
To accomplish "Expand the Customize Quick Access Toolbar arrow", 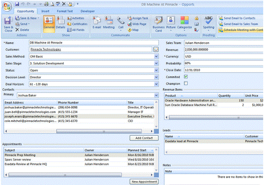I will [x=77, y=4].
